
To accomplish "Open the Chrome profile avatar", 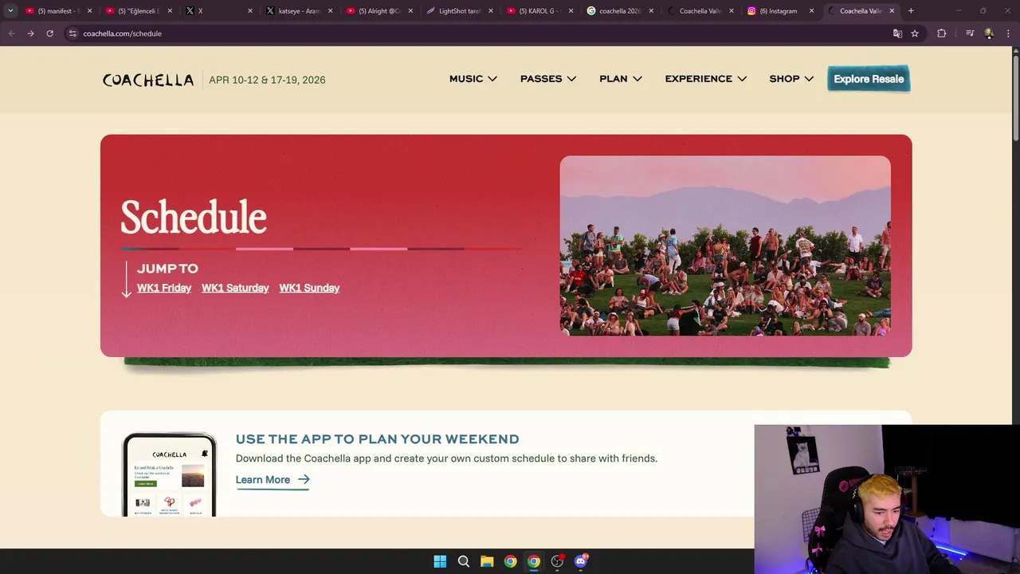I will click(989, 33).
